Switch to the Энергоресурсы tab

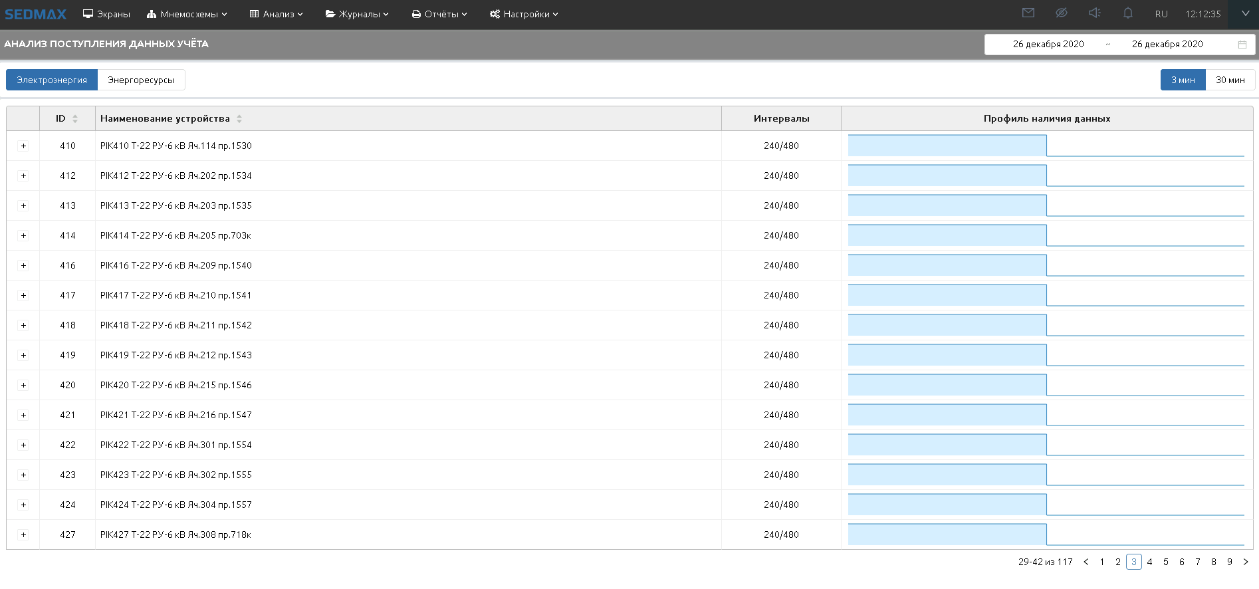point(141,80)
